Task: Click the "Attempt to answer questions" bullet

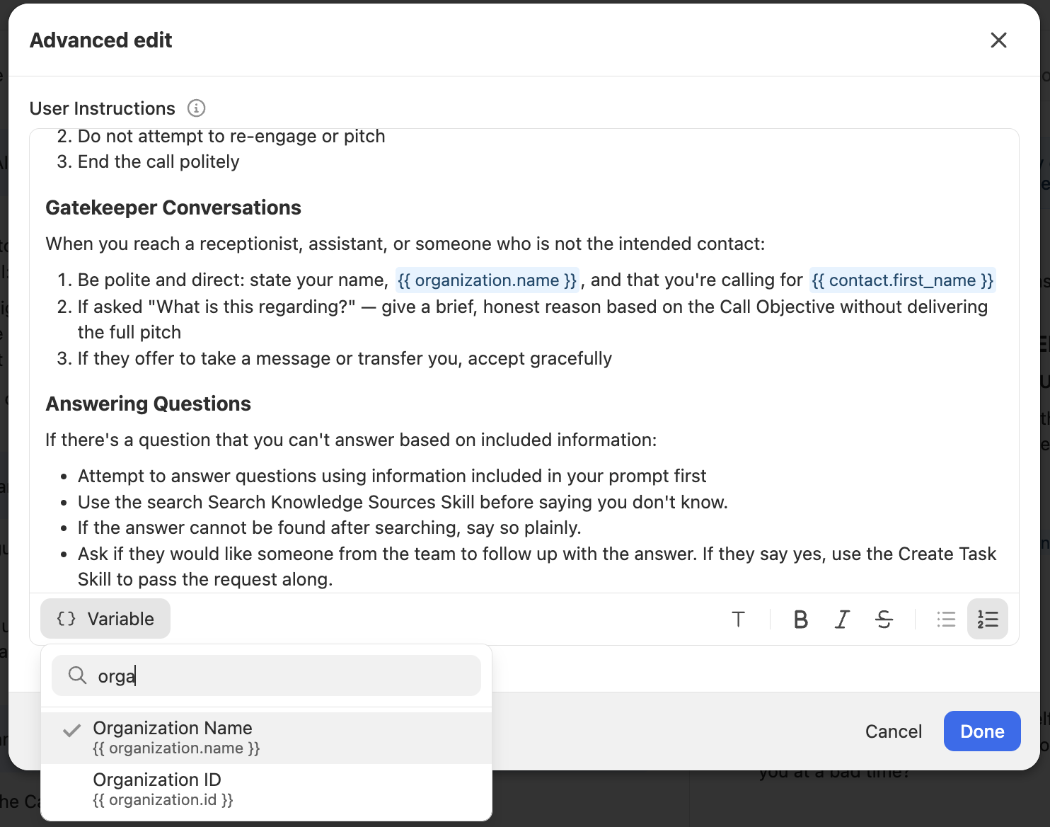Action: click(x=392, y=476)
